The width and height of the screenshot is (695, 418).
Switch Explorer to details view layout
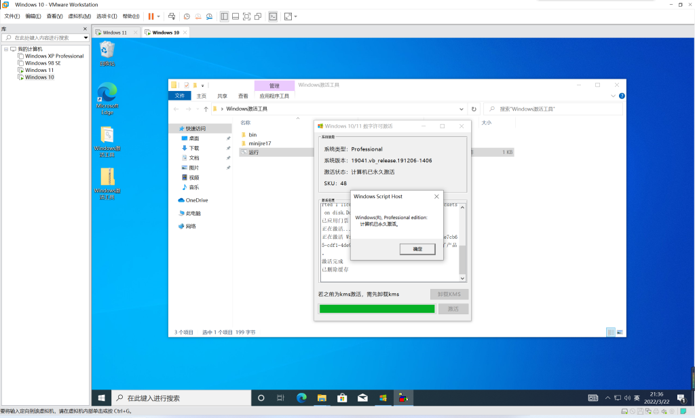pos(611,332)
